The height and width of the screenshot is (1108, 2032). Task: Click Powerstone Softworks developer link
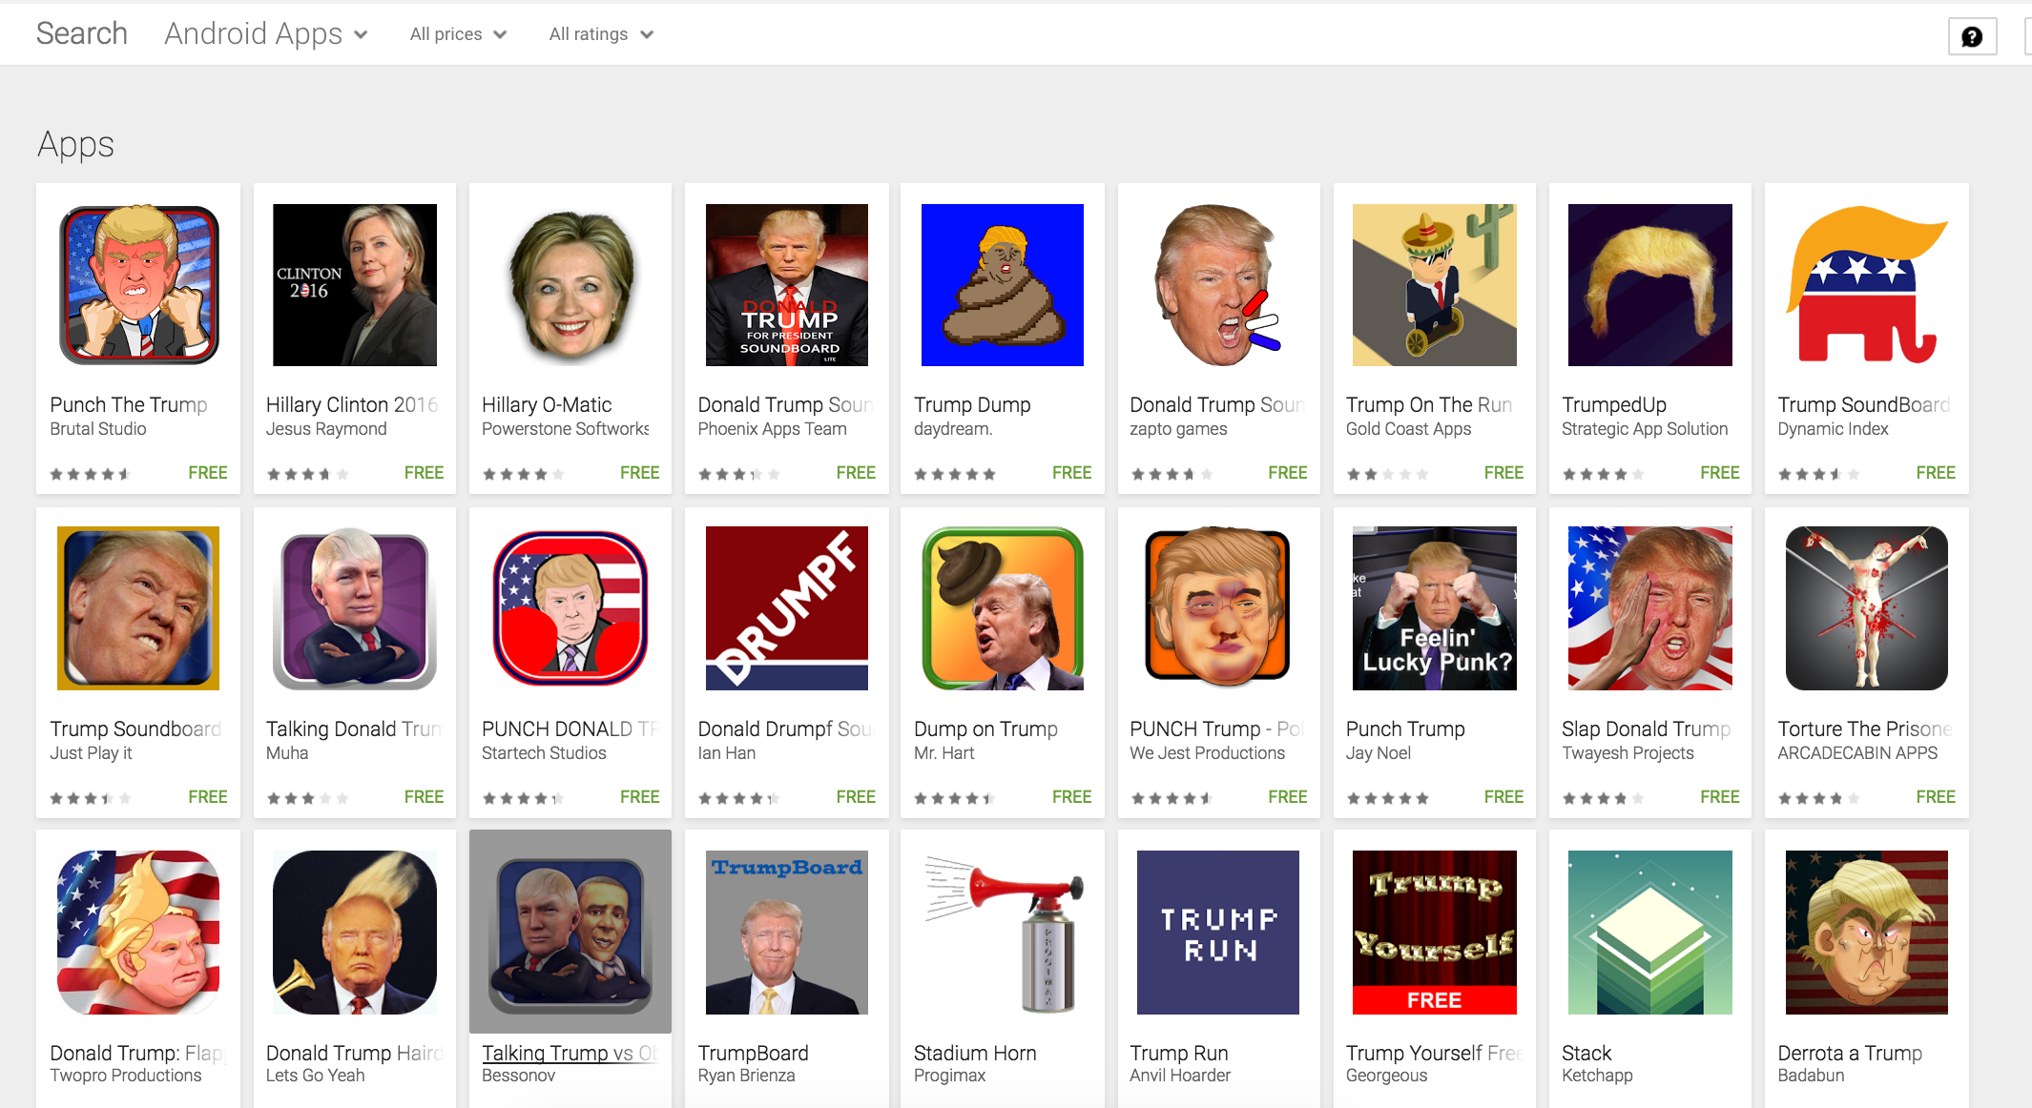click(566, 429)
